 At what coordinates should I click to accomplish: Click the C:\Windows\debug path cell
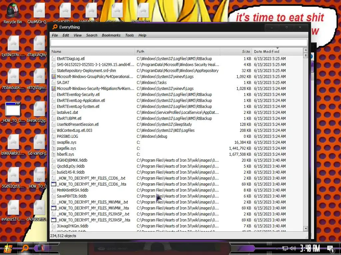pyautogui.click(x=152, y=136)
